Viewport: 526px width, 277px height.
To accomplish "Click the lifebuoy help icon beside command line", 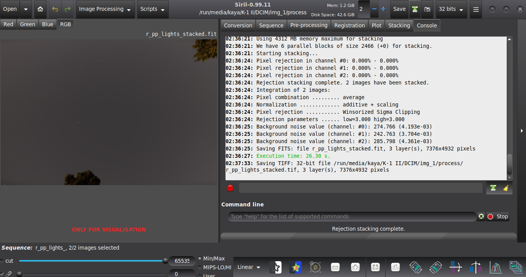I will coord(481,216).
